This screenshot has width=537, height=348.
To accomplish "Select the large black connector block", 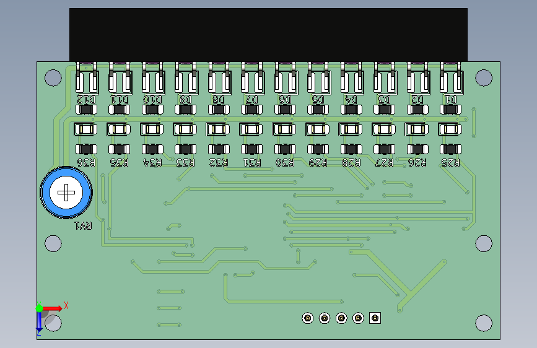I will click(x=269, y=35).
